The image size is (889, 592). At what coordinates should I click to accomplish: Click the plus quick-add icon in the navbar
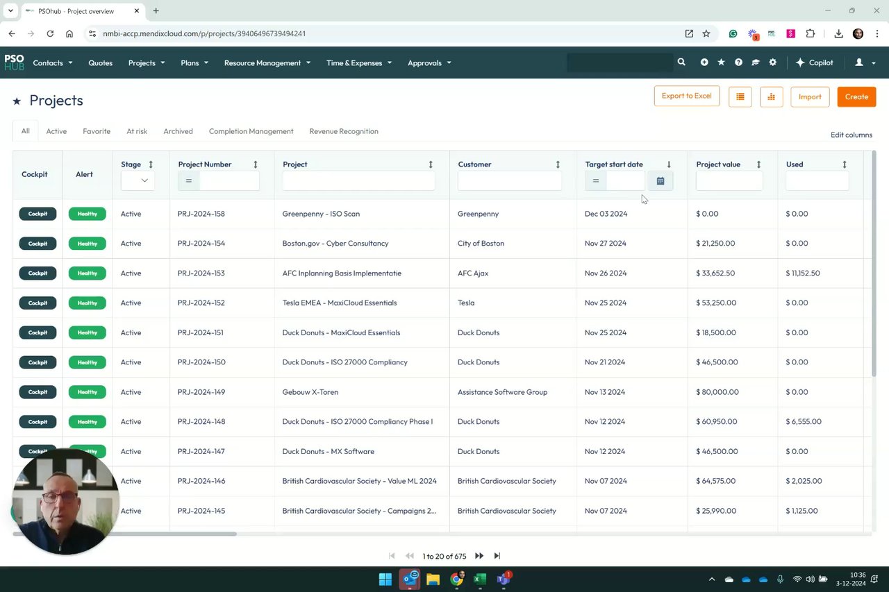coord(704,62)
